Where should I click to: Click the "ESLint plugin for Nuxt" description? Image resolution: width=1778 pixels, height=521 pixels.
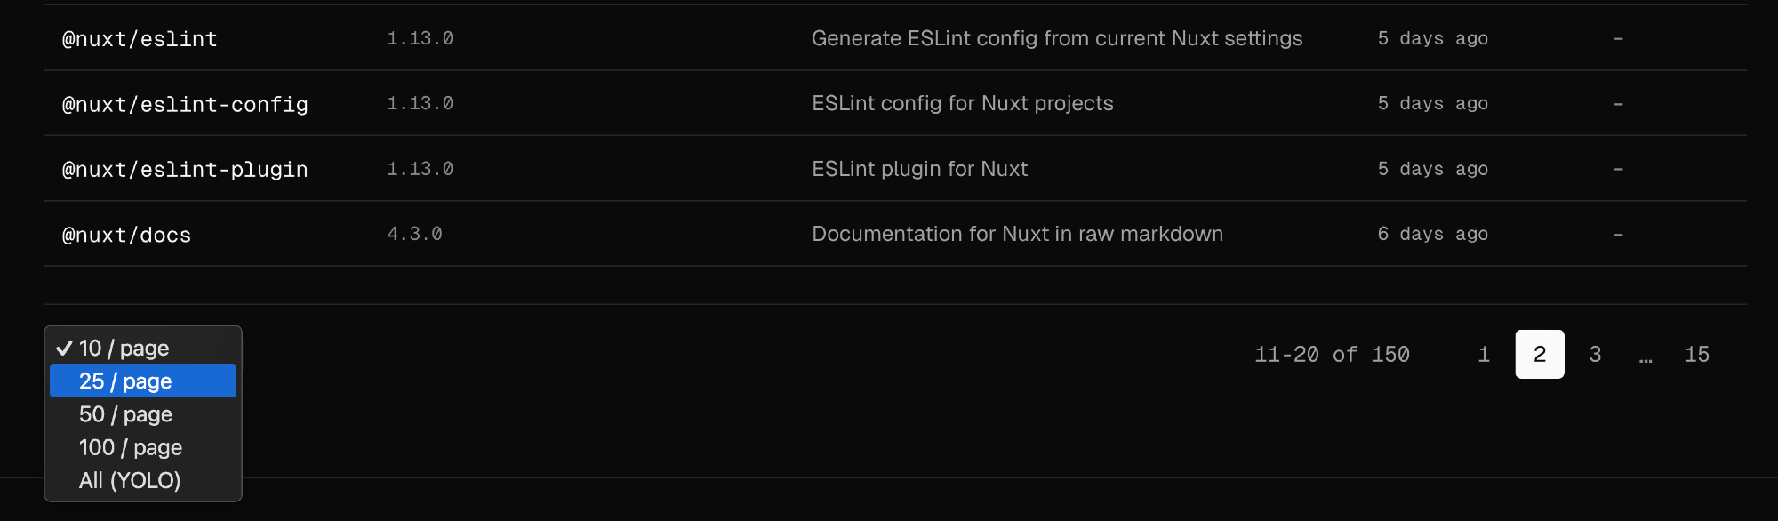click(x=919, y=169)
